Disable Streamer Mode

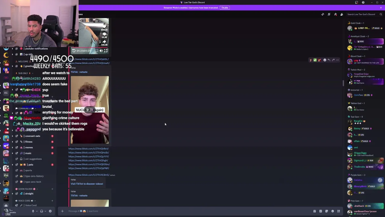(225, 8)
